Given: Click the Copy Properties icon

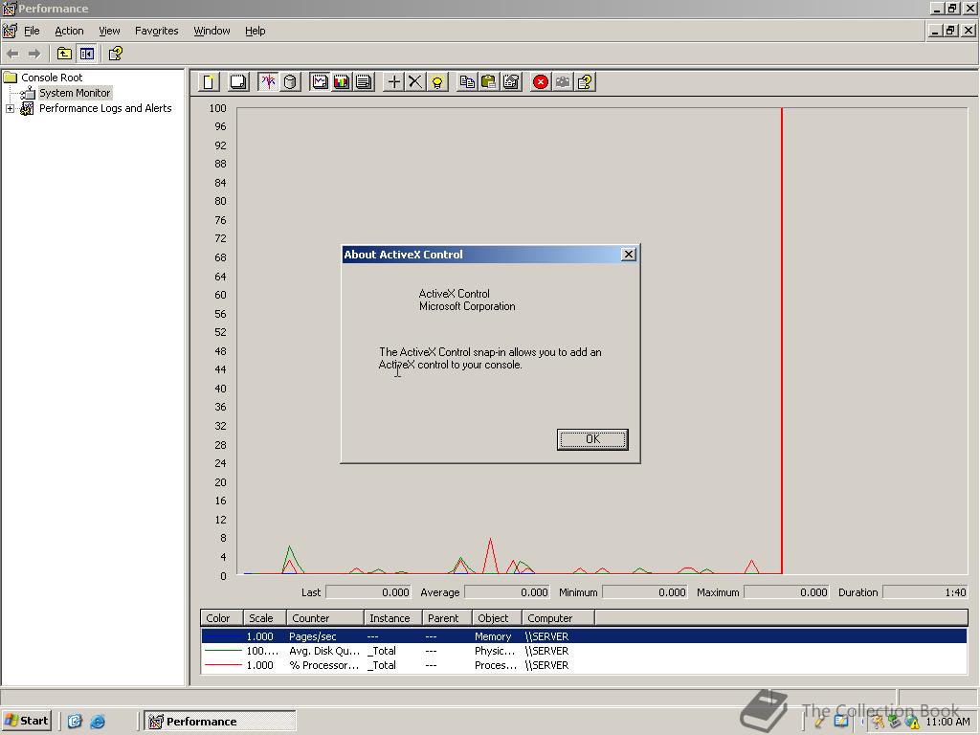Looking at the screenshot, I should pyautogui.click(x=467, y=82).
